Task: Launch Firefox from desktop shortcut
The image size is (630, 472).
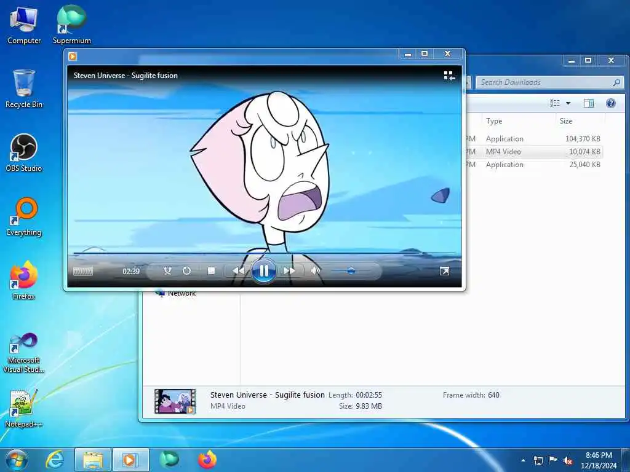Action: (x=24, y=280)
